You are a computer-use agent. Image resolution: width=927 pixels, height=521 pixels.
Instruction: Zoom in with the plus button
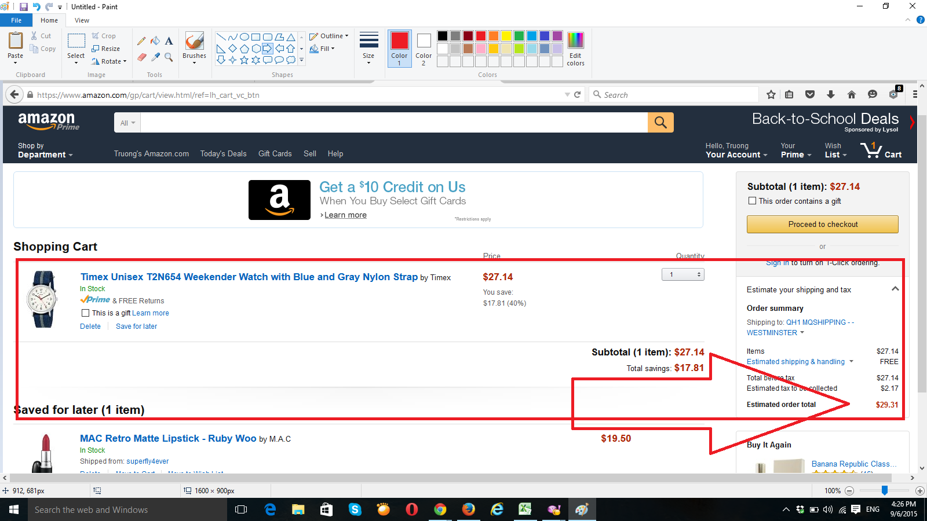[x=919, y=490]
